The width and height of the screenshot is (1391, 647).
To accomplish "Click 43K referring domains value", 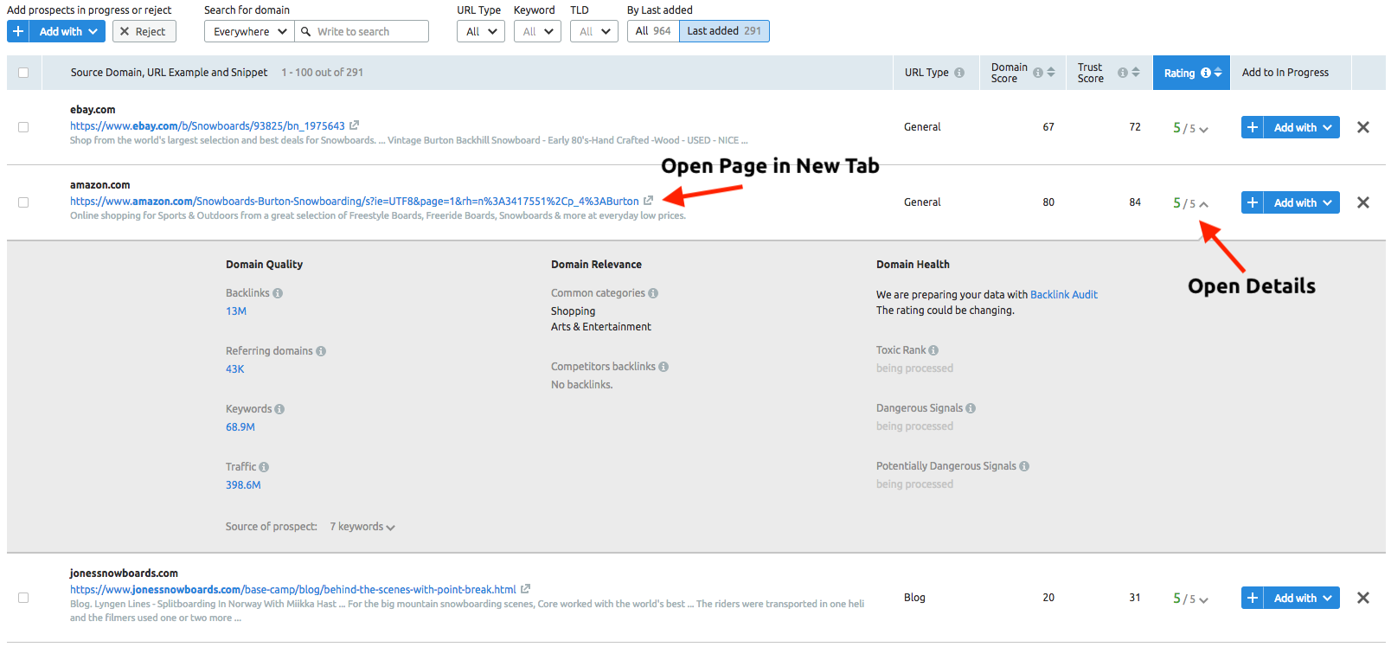I will 235,369.
